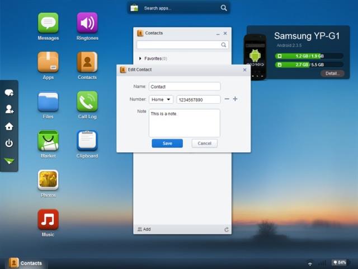The image size is (358, 269).
Task: Click the Cancel button
Action: (204, 143)
